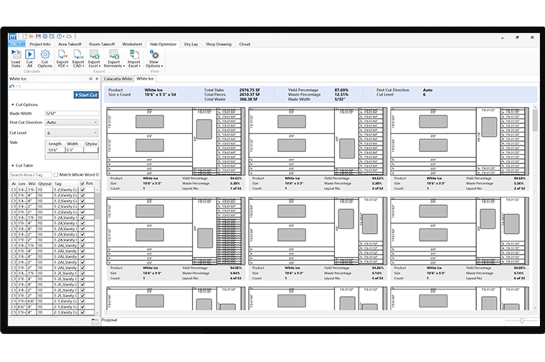The width and height of the screenshot is (545, 362).
Task: Toggle the Rotate column header checkbox
Action: pyautogui.click(x=82, y=184)
